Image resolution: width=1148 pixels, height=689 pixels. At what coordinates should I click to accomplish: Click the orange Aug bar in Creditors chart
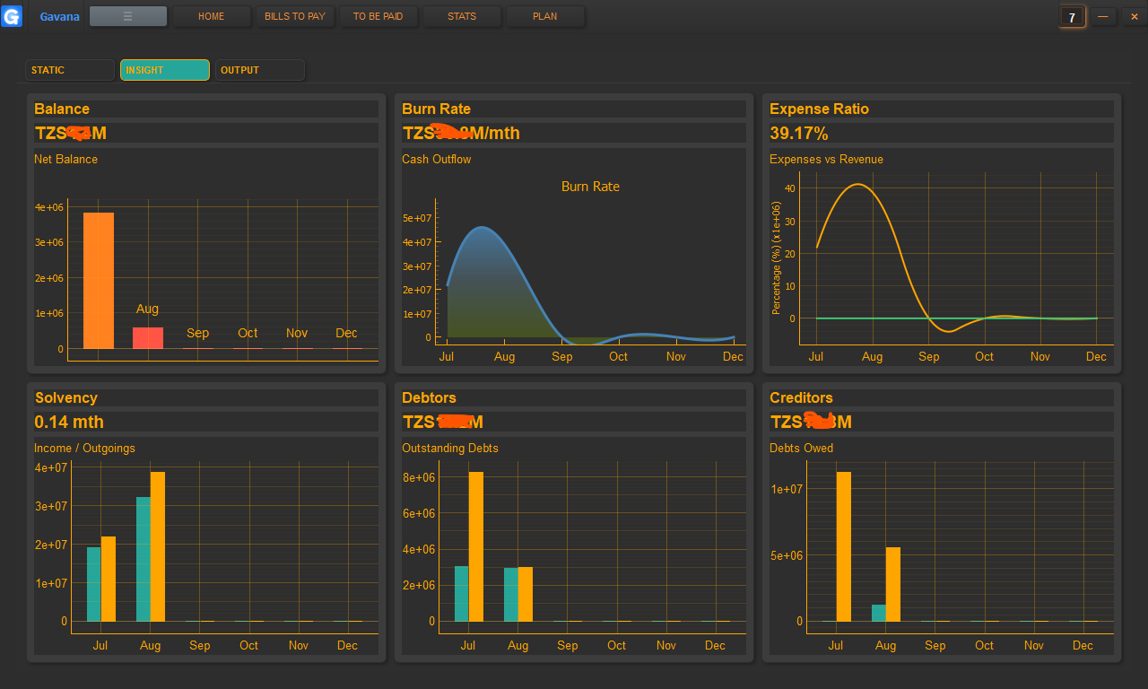(892, 584)
